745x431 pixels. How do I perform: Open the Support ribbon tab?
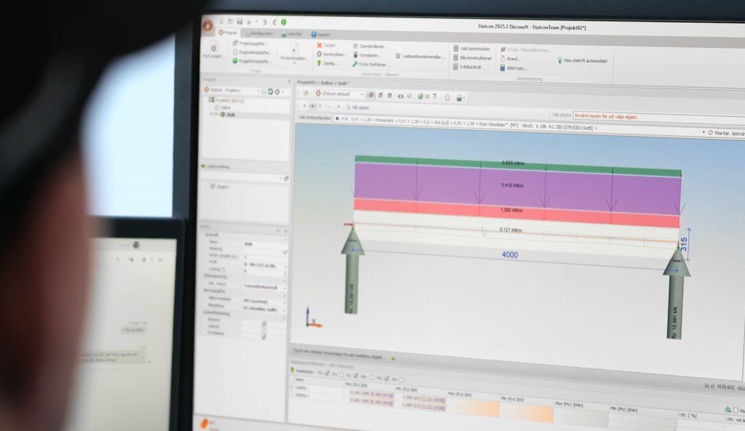(x=320, y=35)
